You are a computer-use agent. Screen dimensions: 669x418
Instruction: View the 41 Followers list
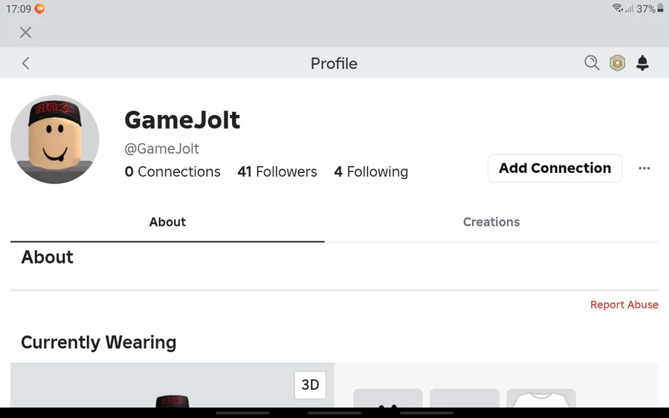pyautogui.click(x=277, y=172)
